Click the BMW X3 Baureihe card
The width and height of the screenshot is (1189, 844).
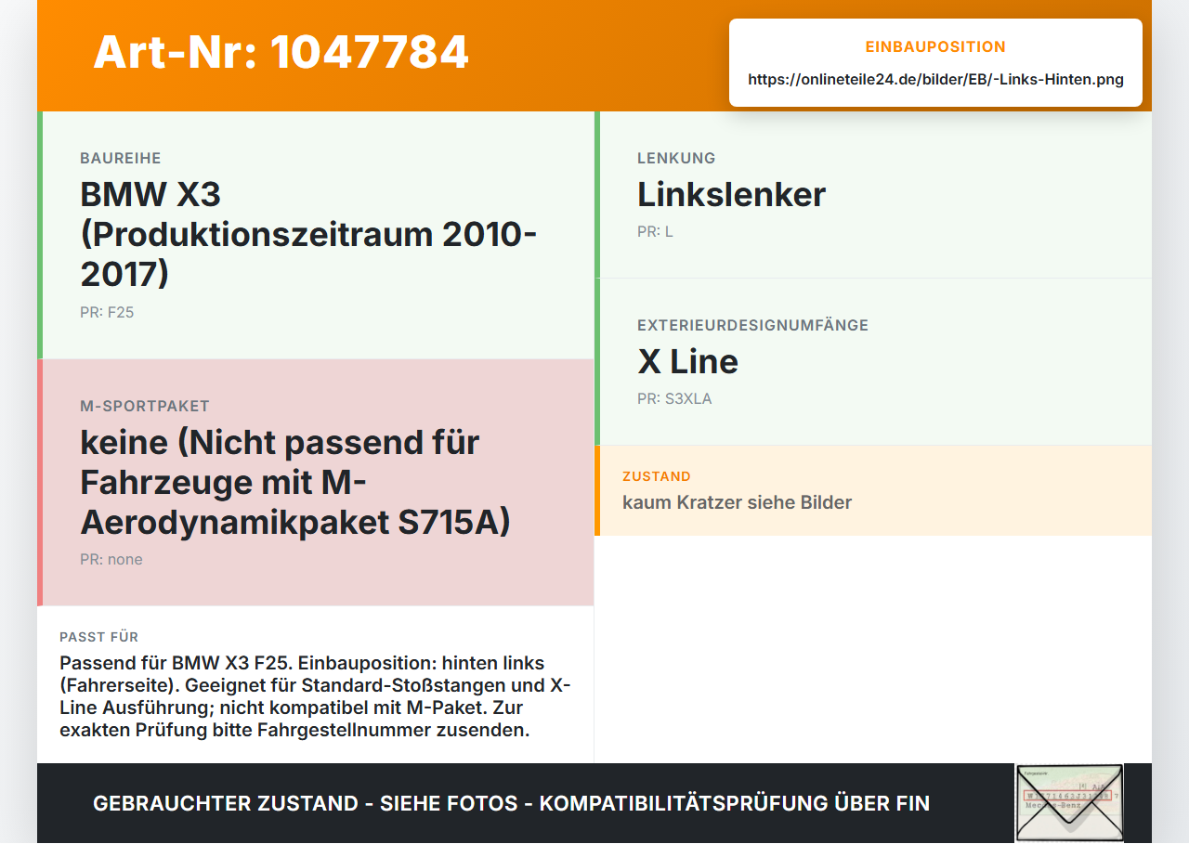coord(316,236)
